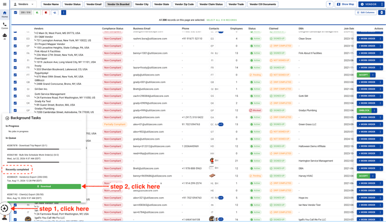Click the 200 / 518 selection count chip
Viewport: 386px width, 222px height.
25,12
